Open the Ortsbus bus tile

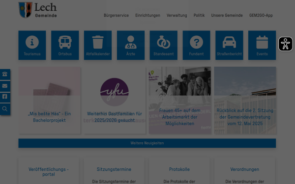pyautogui.click(x=65, y=45)
